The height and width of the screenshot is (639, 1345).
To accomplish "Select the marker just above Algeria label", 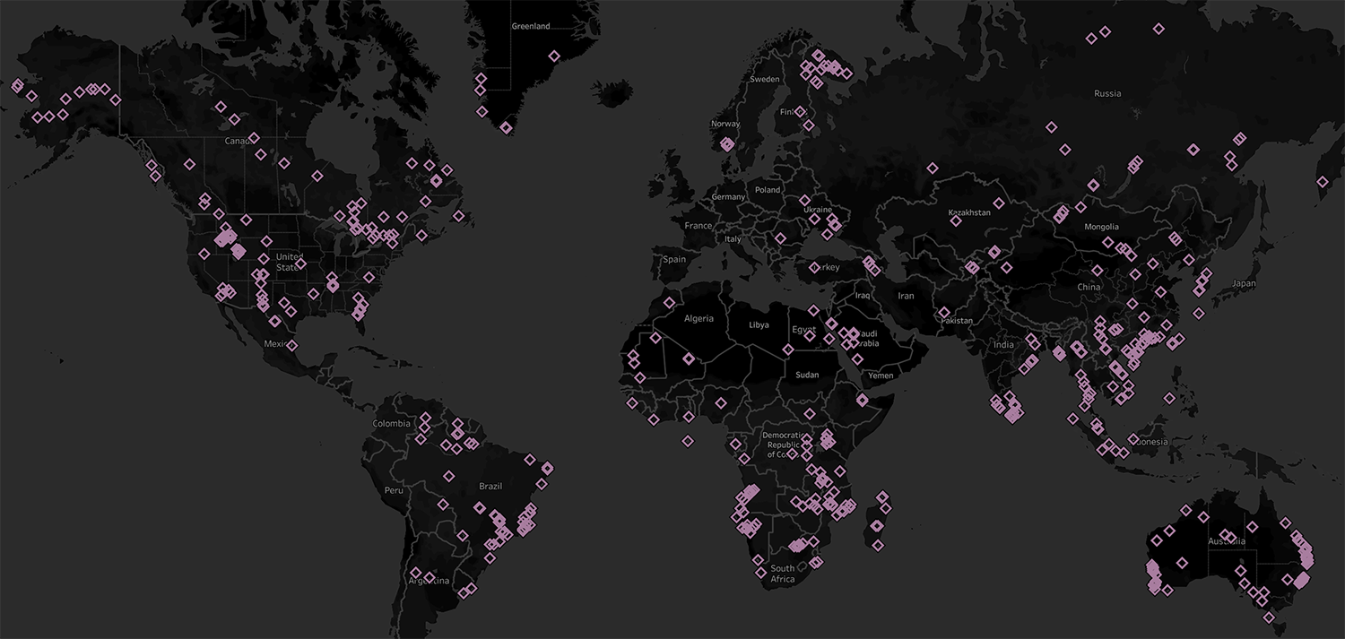I will (669, 303).
